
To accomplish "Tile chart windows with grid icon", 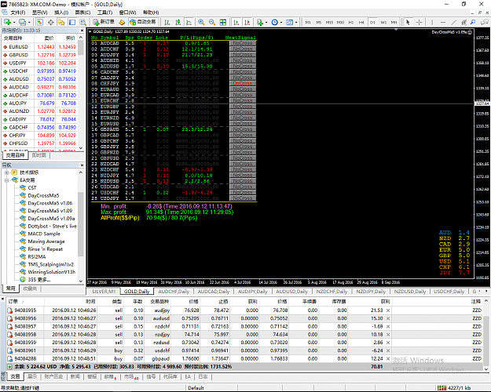I will [x=223, y=22].
